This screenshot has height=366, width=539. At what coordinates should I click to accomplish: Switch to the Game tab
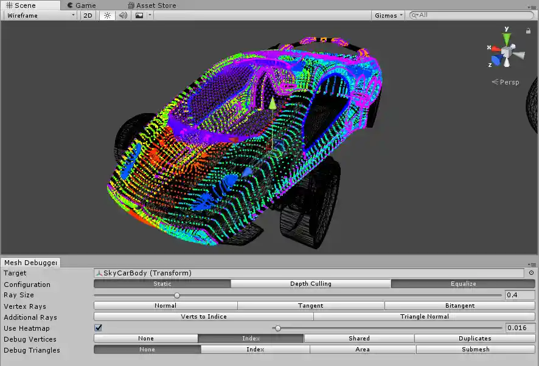coord(82,5)
